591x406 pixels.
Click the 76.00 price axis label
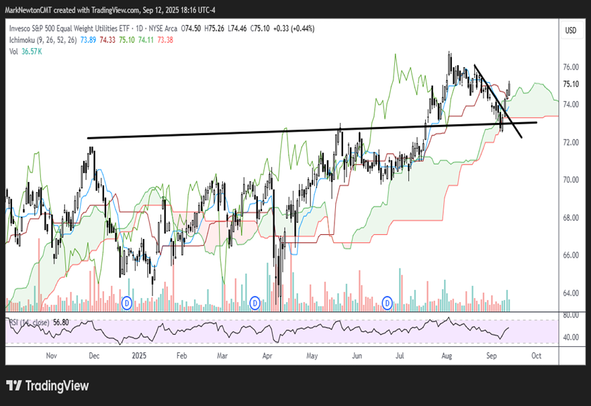coord(571,67)
